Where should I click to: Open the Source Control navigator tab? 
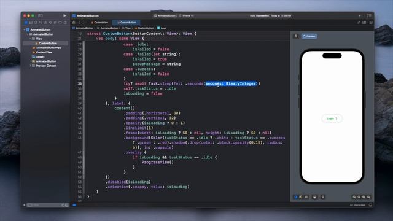31,23
